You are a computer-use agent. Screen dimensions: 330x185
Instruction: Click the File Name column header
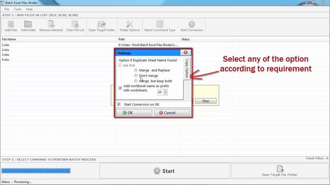[59, 39]
